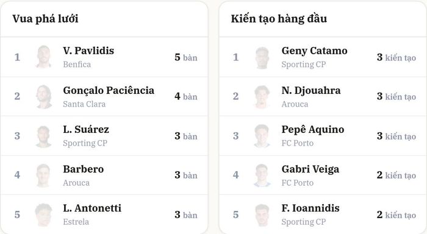The height and width of the screenshot is (234, 427).
Task: Click Gonçalo Paciência player photo
Action: coord(43,97)
